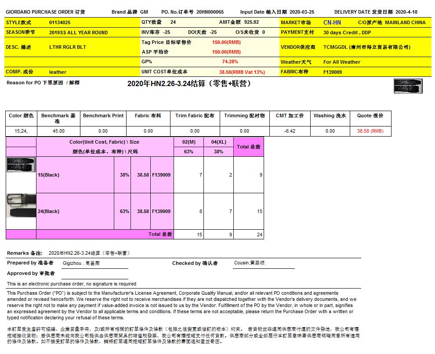Click the GP% value 74.28%
This screenshot has width=435, height=354.
[230, 62]
